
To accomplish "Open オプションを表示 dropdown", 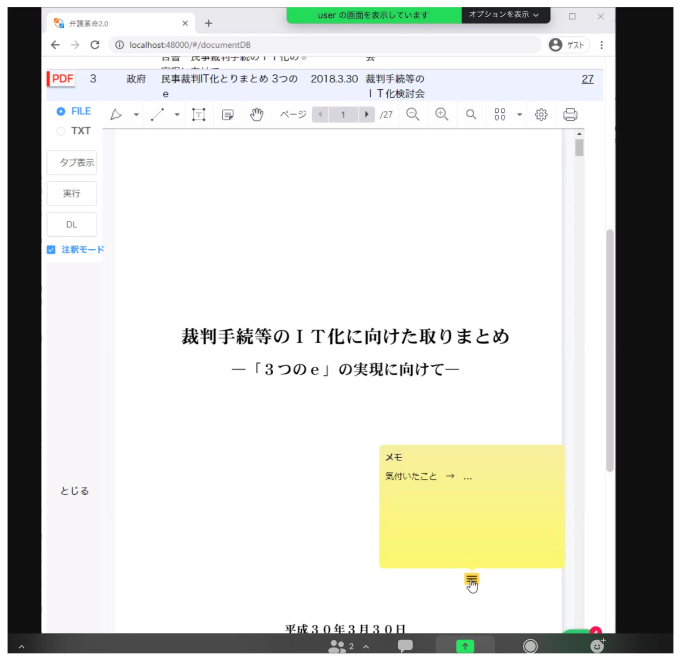I will click(505, 15).
